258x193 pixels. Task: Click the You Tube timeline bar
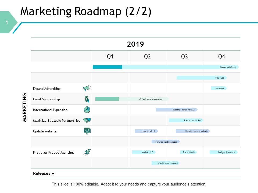click(202, 78)
